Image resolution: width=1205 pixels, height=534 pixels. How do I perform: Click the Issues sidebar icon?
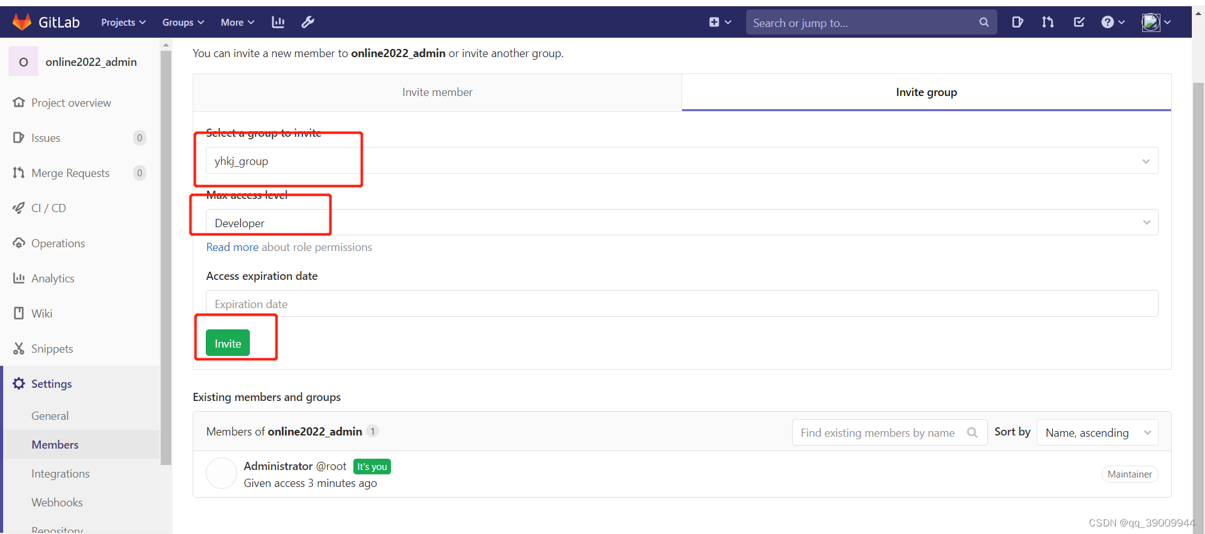[x=19, y=137]
